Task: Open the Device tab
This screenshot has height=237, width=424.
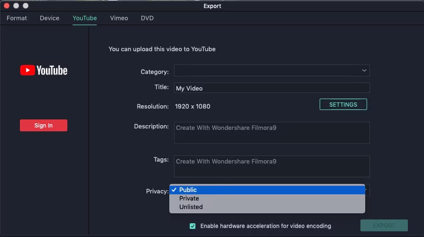Action: 50,18
